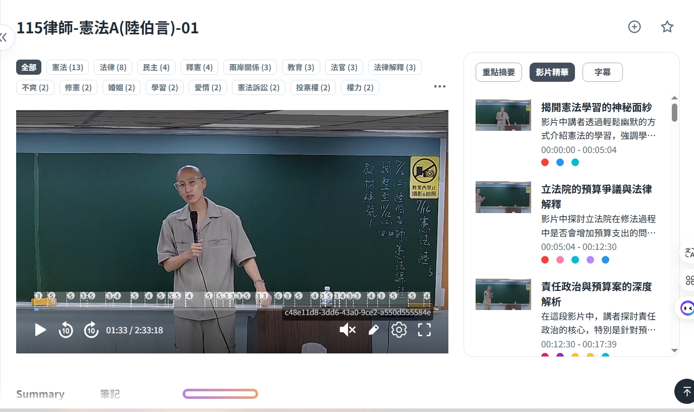This screenshot has height=412, width=694.
Task: Open the pencil annotation tool
Action: [x=373, y=330]
